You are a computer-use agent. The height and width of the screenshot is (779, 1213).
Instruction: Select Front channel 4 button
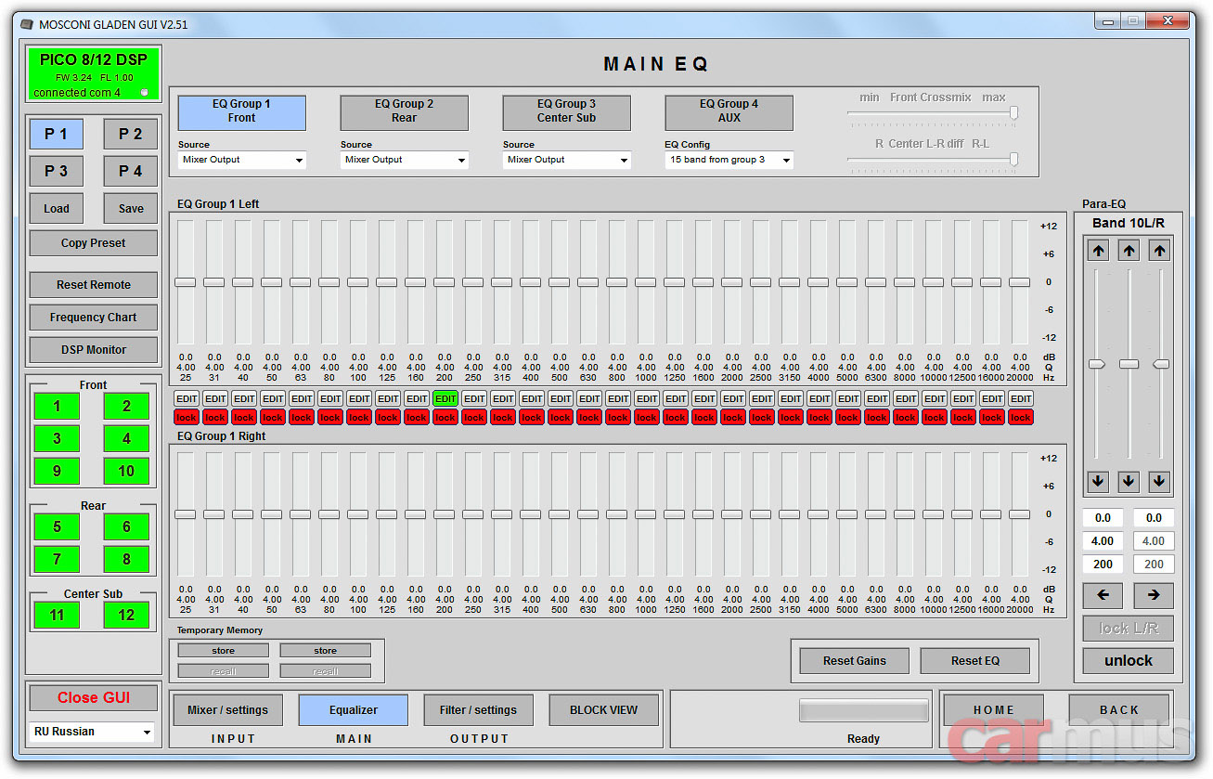pos(127,438)
